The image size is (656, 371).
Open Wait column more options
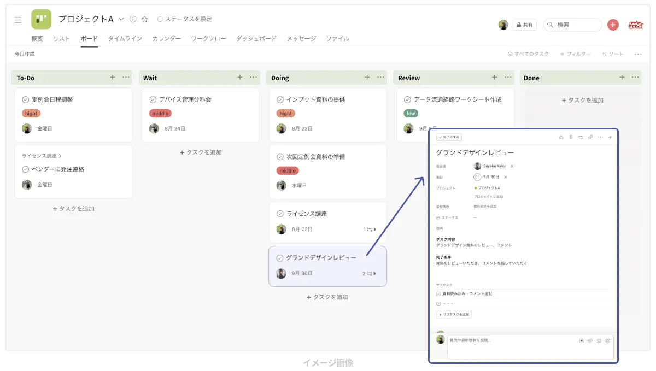point(254,78)
